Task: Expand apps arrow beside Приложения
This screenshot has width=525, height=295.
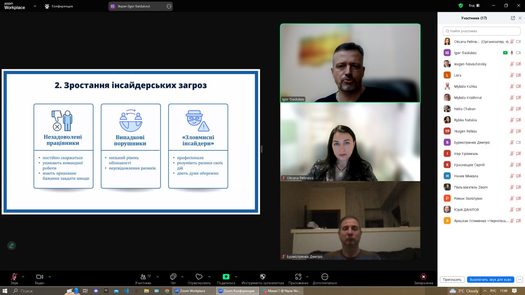Action: (x=307, y=277)
